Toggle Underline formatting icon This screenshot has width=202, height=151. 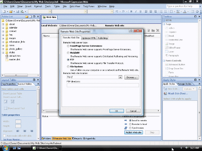pyautogui.click(x=140, y=12)
